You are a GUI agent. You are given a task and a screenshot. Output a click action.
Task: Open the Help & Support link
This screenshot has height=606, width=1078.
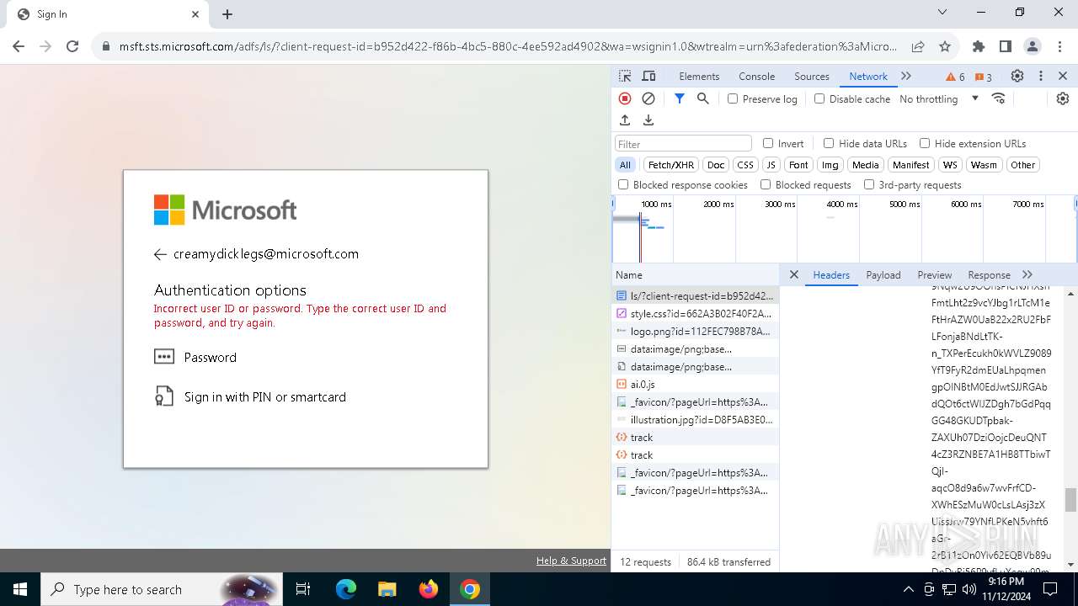click(571, 561)
